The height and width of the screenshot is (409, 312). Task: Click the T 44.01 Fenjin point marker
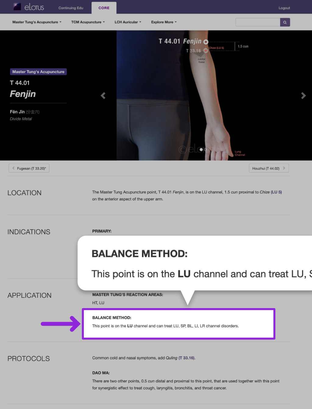[x=206, y=42]
